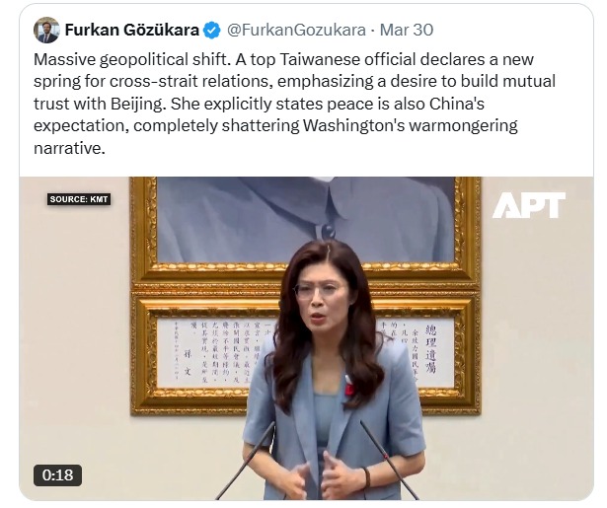607x508 pixels.
Task: Click the APT logo watermark on video
Action: coord(528,205)
